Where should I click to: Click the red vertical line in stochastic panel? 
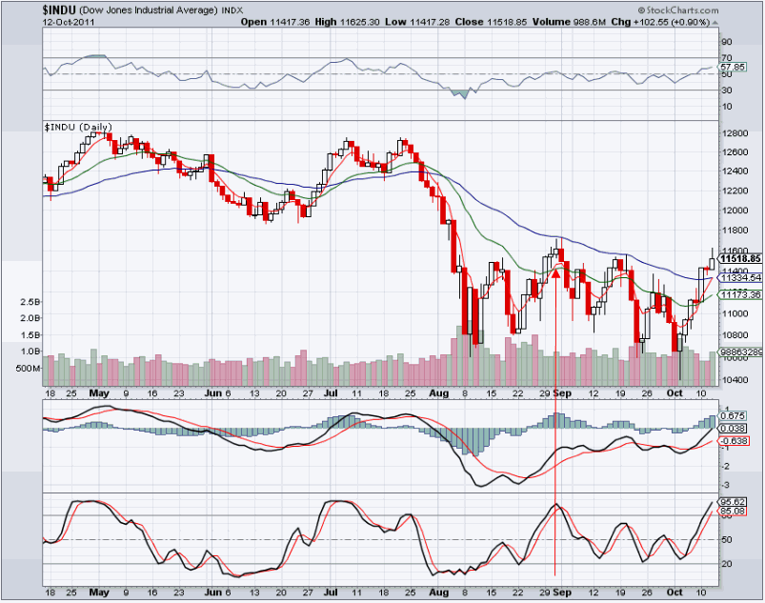(x=555, y=543)
